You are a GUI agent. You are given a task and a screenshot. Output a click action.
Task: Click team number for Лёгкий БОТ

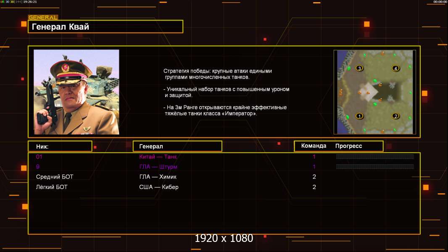pos(314,187)
